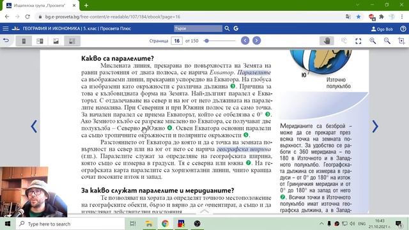
Task: Adjust the page slider handle
Action: click(206, 41)
